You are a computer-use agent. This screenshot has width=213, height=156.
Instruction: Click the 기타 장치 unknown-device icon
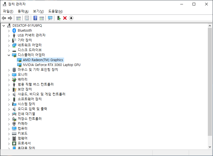point(14,40)
